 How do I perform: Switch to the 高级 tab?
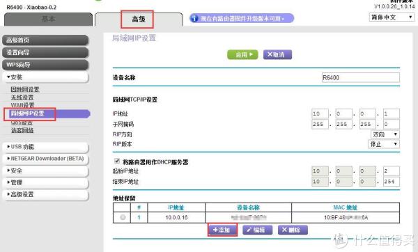click(139, 19)
